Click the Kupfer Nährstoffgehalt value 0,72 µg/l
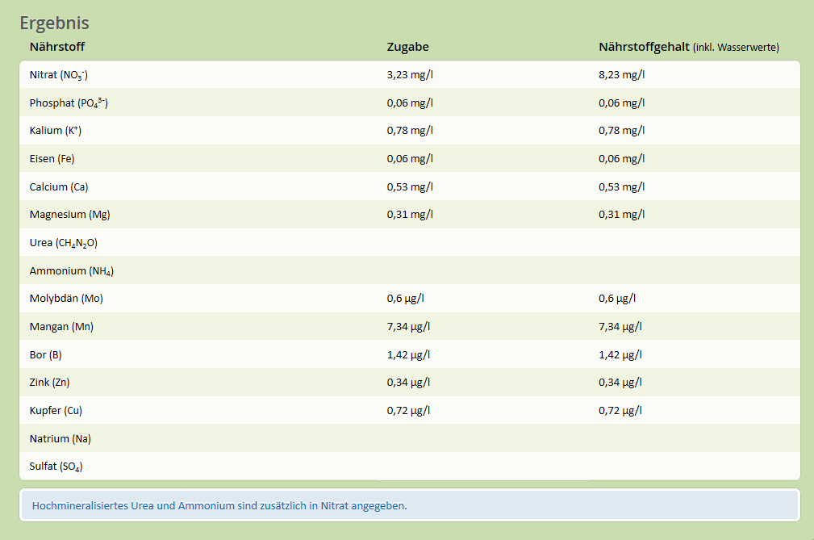Image resolution: width=814 pixels, height=540 pixels. click(x=620, y=411)
